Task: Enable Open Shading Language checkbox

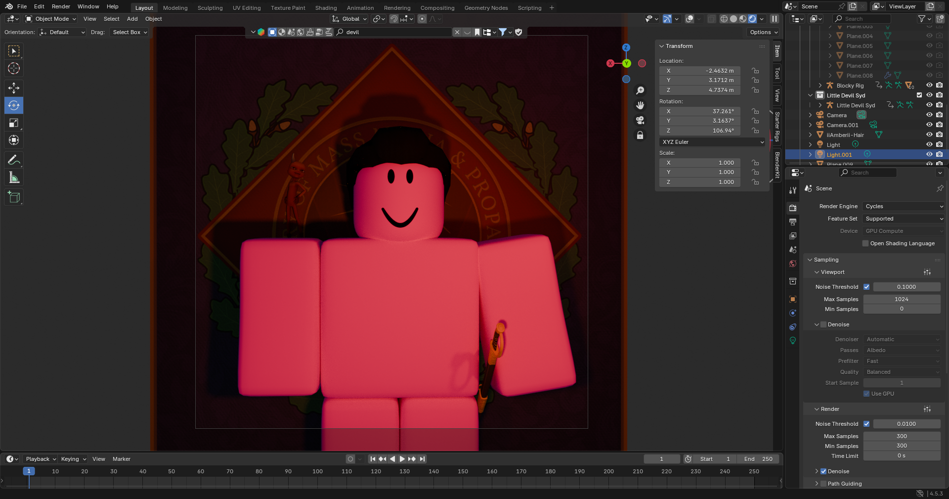Action: pos(865,243)
